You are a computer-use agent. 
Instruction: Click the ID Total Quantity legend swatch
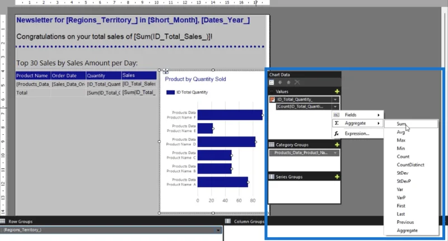[x=171, y=92]
